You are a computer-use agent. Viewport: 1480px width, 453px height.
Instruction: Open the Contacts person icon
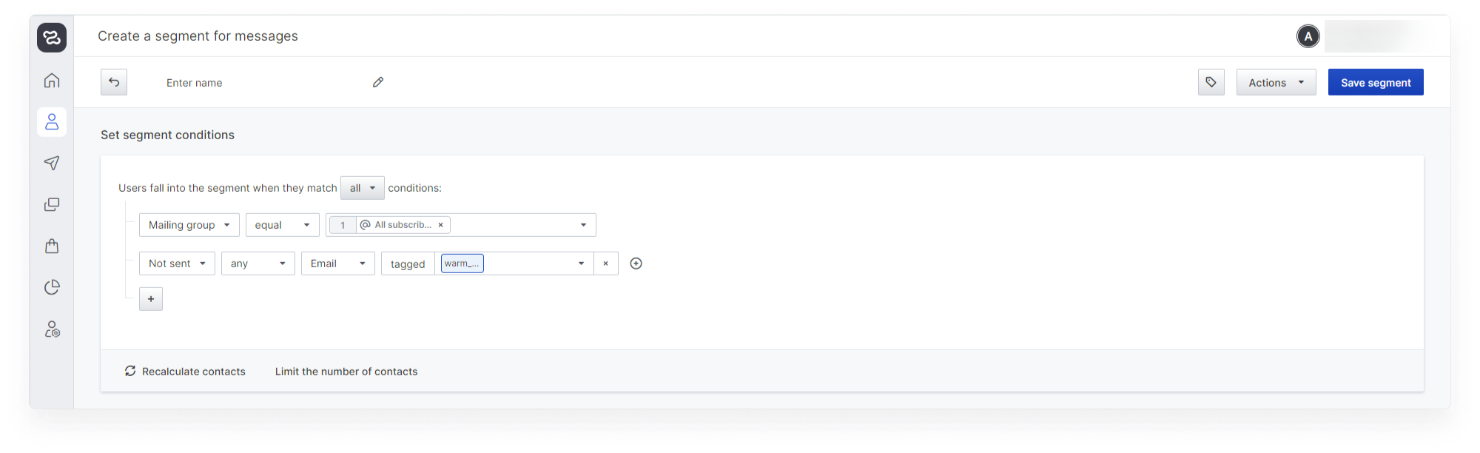pyautogui.click(x=52, y=121)
